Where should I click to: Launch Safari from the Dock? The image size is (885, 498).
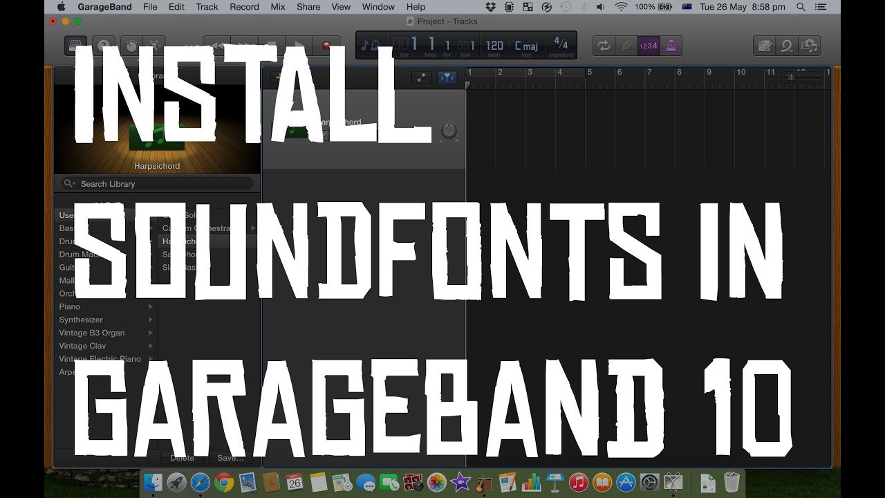click(201, 482)
